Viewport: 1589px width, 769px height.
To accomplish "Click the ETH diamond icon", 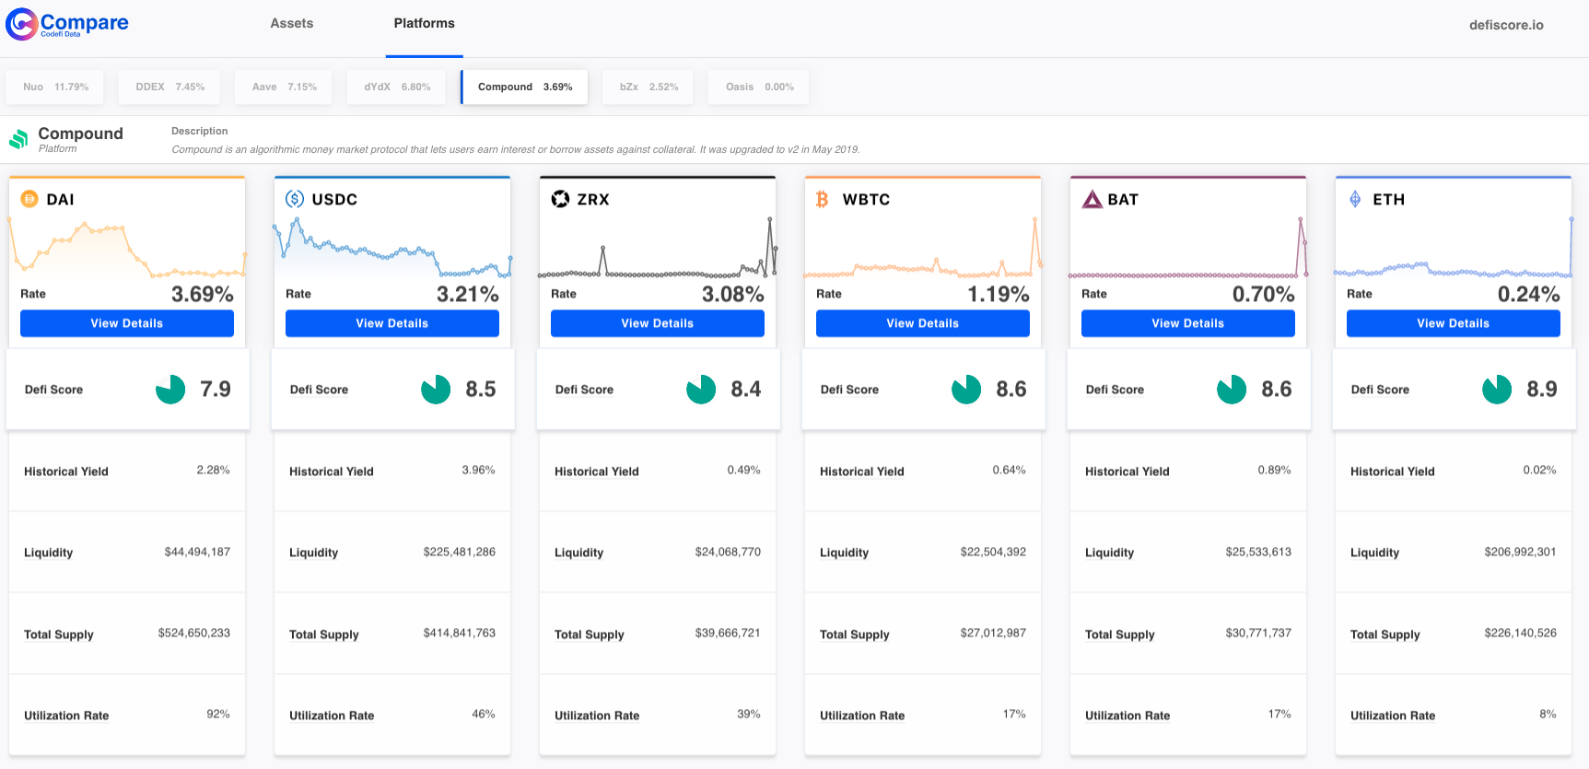I will pos(1355,199).
